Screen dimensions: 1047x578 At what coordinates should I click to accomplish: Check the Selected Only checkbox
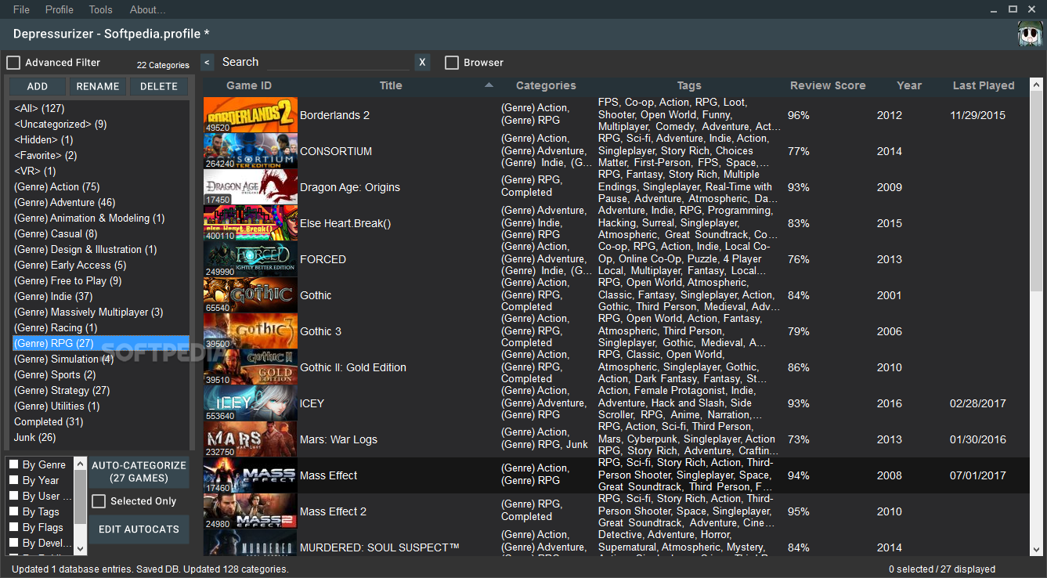(x=99, y=501)
